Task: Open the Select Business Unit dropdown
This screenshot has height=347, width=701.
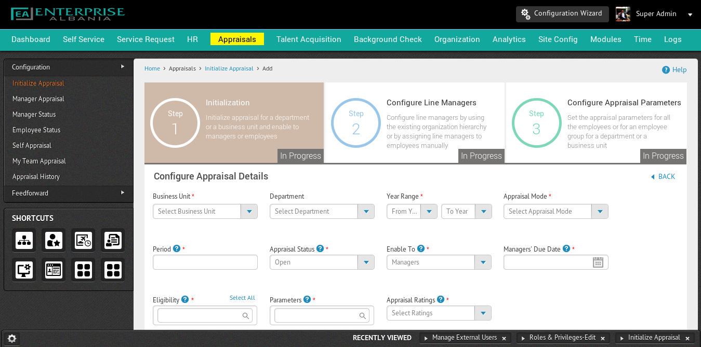Action: [249, 212]
